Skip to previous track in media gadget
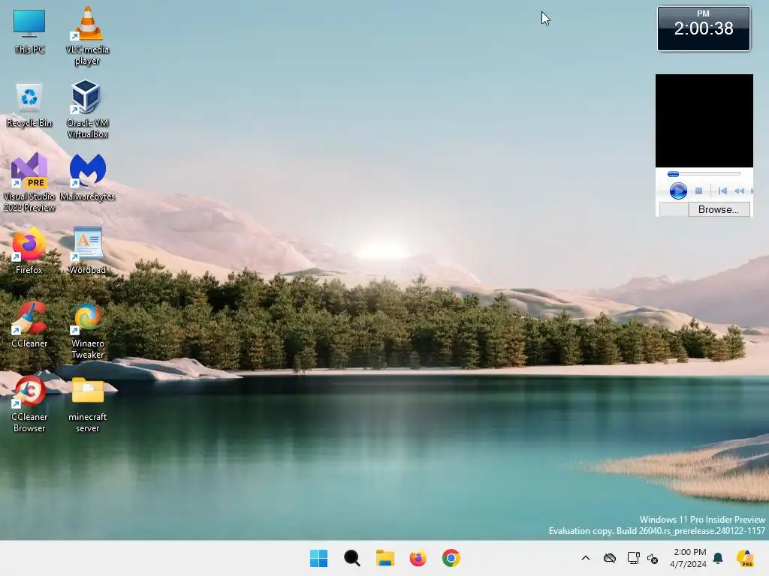Screen dimensions: 769x576 [722, 191]
